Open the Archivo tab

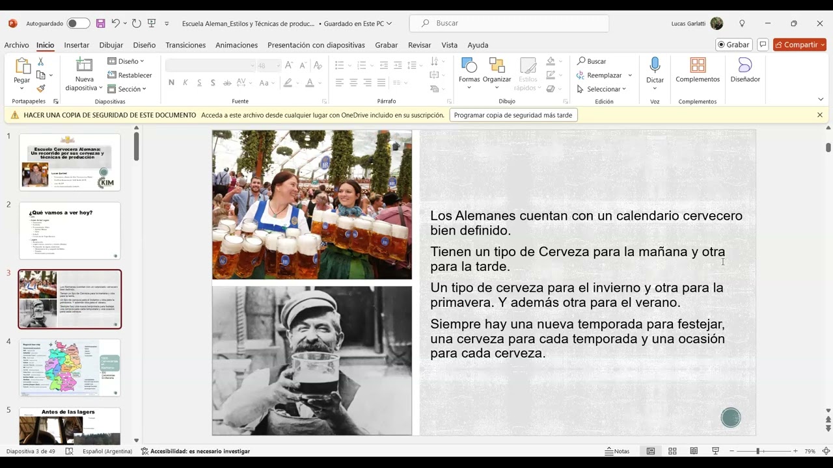pyautogui.click(x=16, y=45)
